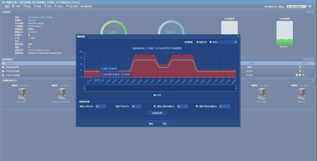317x161 pixels.
Task: Click small icon beside MEM 26.02% value
Action: coord(289,47)
